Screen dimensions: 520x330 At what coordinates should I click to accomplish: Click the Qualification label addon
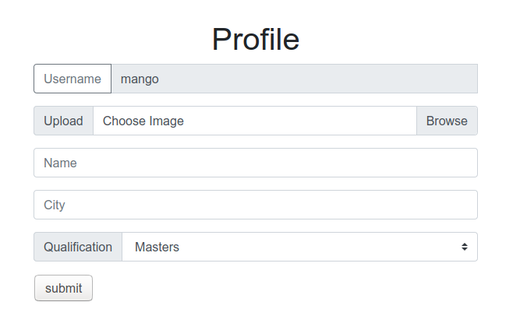point(78,247)
